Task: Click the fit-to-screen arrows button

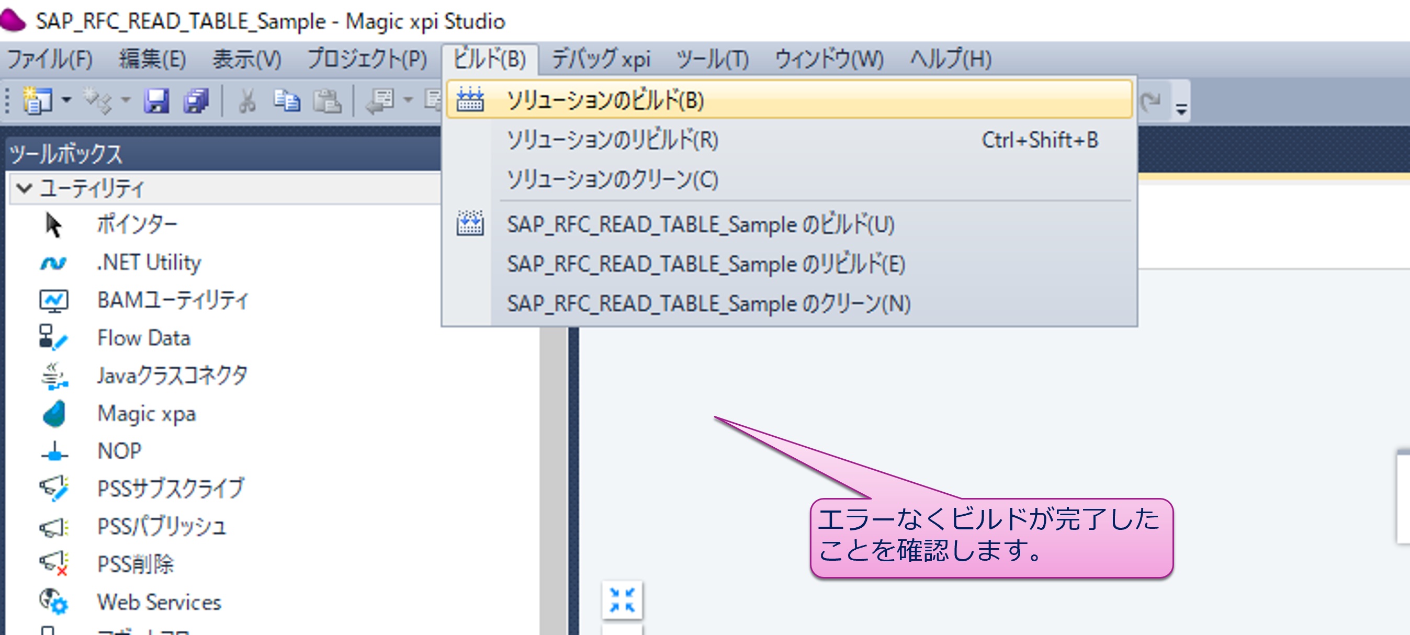Action: (x=623, y=600)
